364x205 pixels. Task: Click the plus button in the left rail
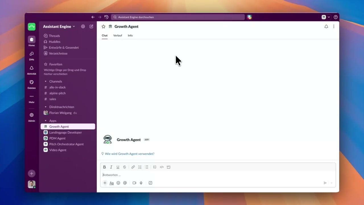point(32,173)
